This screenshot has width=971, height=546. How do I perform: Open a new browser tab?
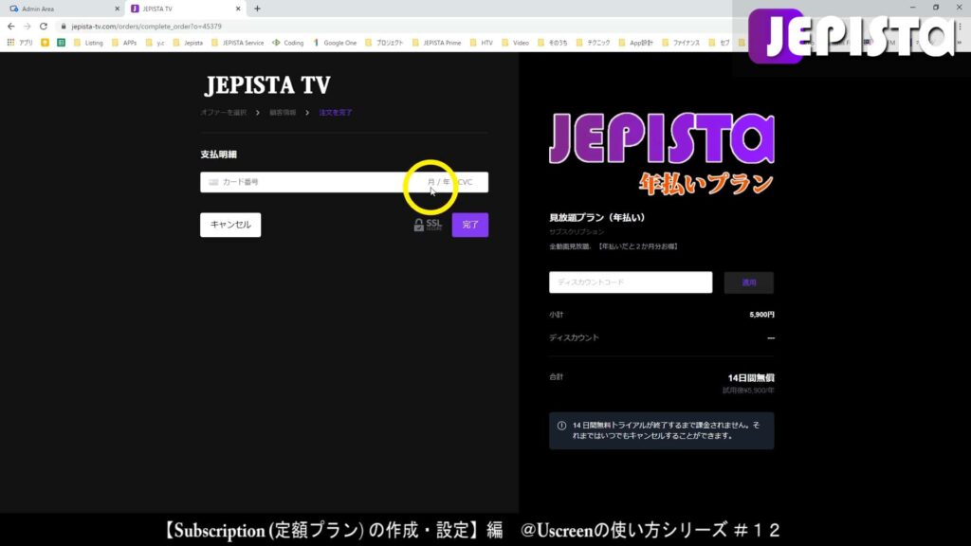tap(257, 9)
